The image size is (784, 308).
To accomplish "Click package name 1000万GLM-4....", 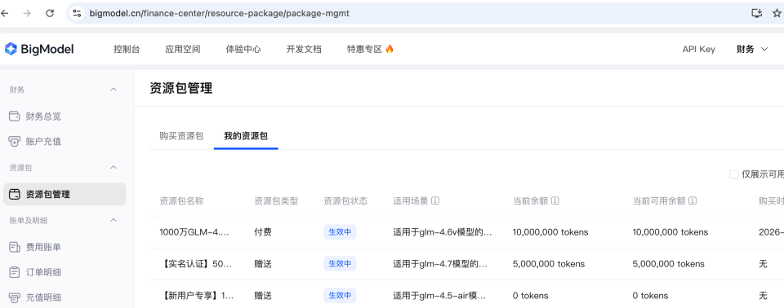I will [194, 232].
